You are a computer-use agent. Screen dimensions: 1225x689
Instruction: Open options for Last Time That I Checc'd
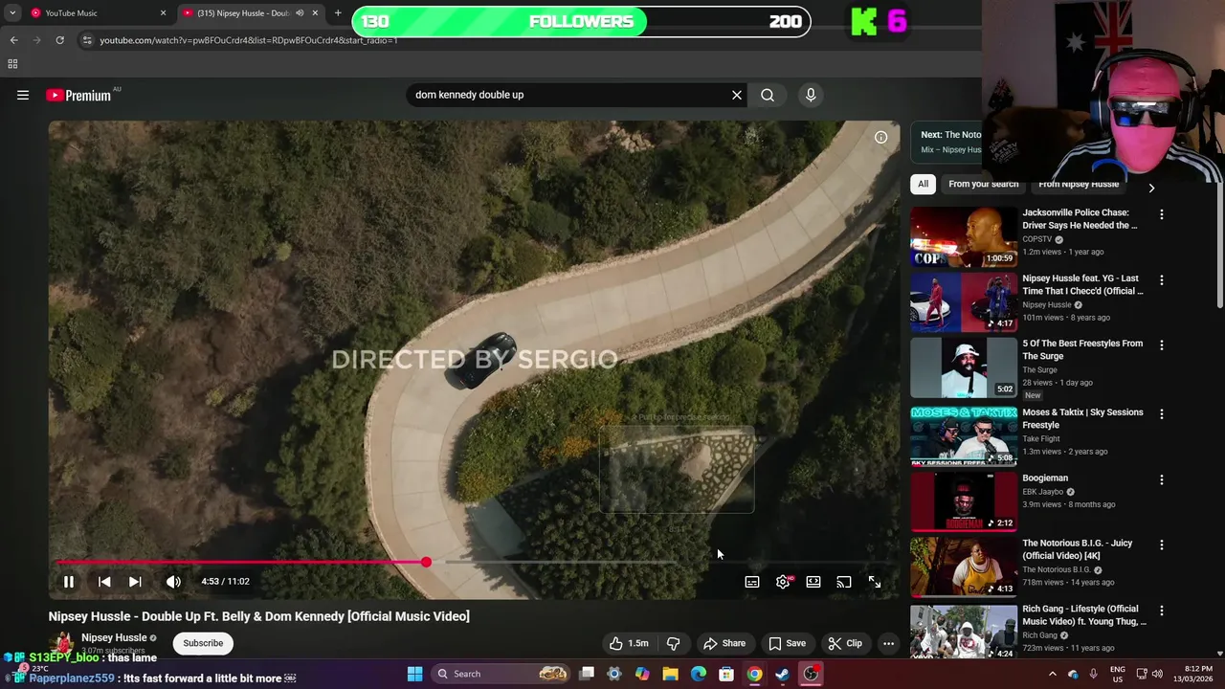click(1162, 280)
